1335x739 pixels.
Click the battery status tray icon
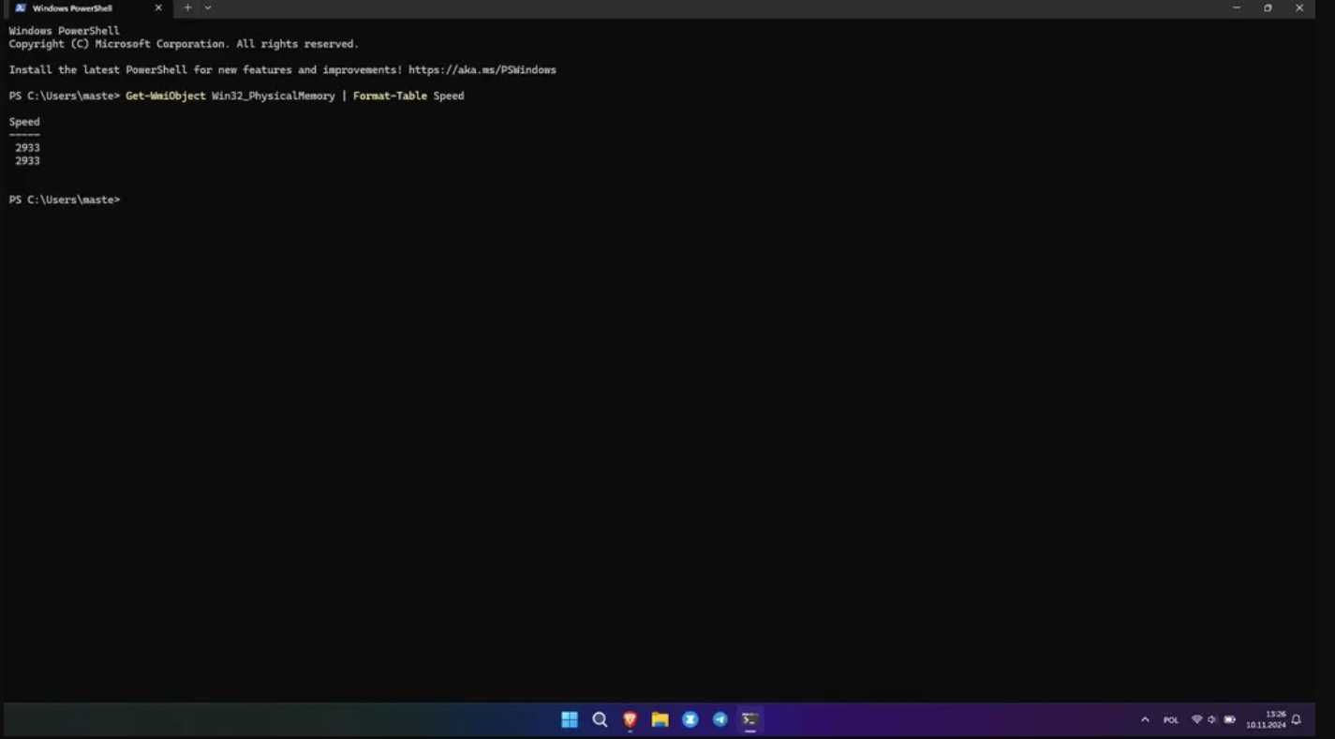pos(1229,719)
